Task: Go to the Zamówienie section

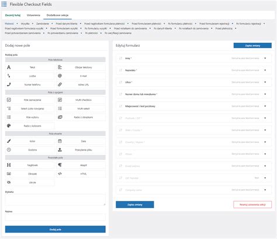Action: click(43, 23)
